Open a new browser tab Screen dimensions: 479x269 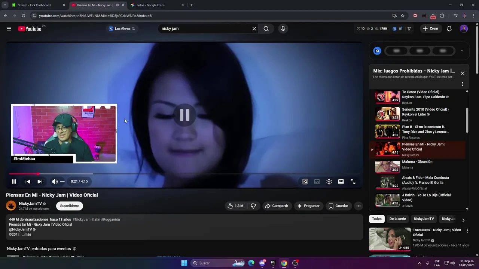[x=192, y=5]
